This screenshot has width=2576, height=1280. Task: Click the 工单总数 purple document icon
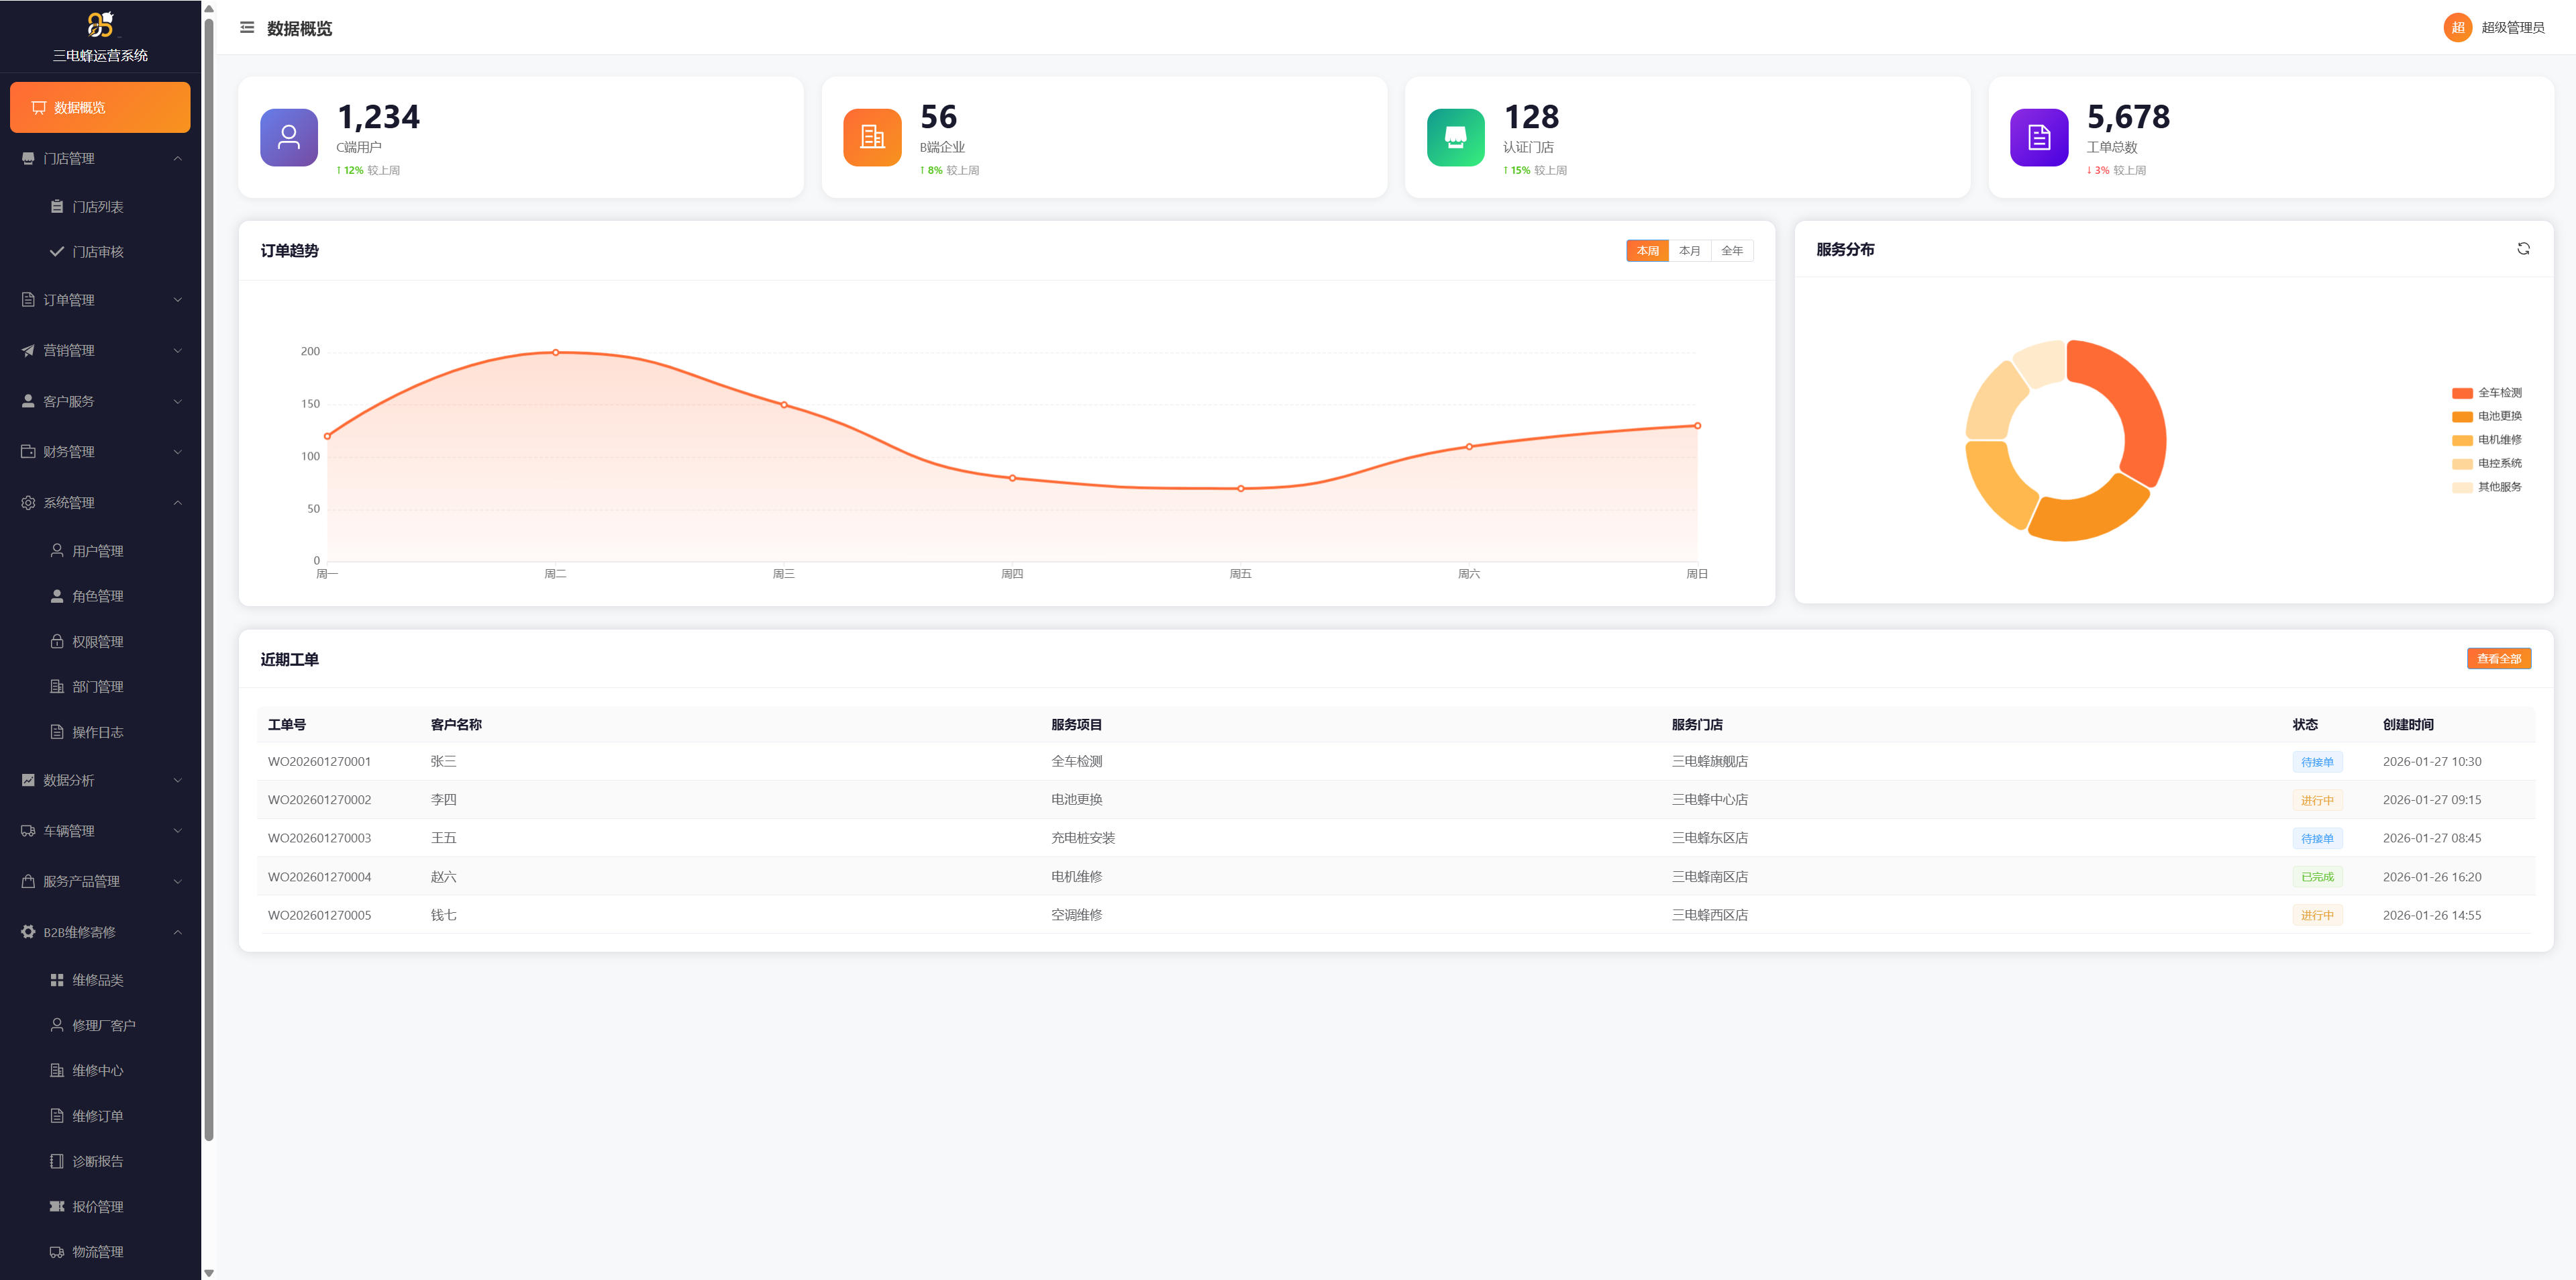click(2039, 137)
